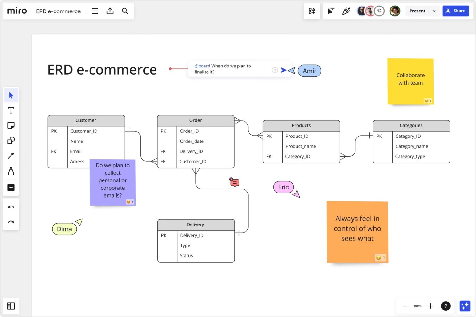
Task: Open the hamburger main menu
Action: click(x=95, y=11)
